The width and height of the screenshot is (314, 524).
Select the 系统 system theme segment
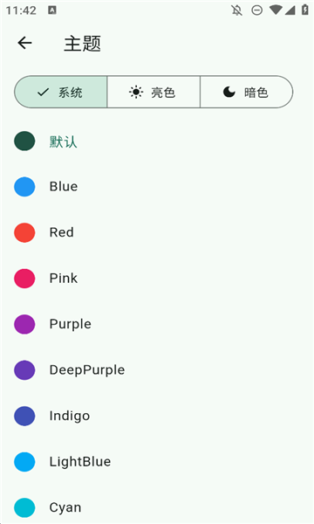(61, 92)
